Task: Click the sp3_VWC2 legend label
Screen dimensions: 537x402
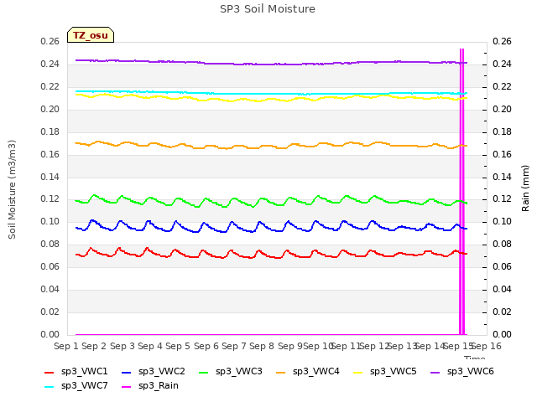Action: pyautogui.click(x=162, y=371)
